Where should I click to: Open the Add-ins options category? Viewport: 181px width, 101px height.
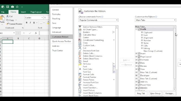point(56,46)
